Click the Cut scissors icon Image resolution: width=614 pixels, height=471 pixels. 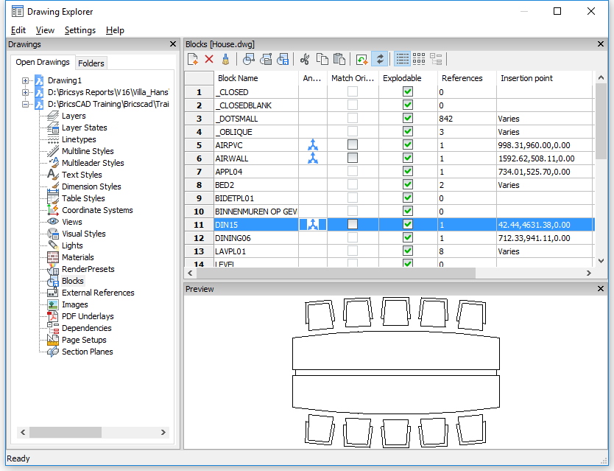305,59
